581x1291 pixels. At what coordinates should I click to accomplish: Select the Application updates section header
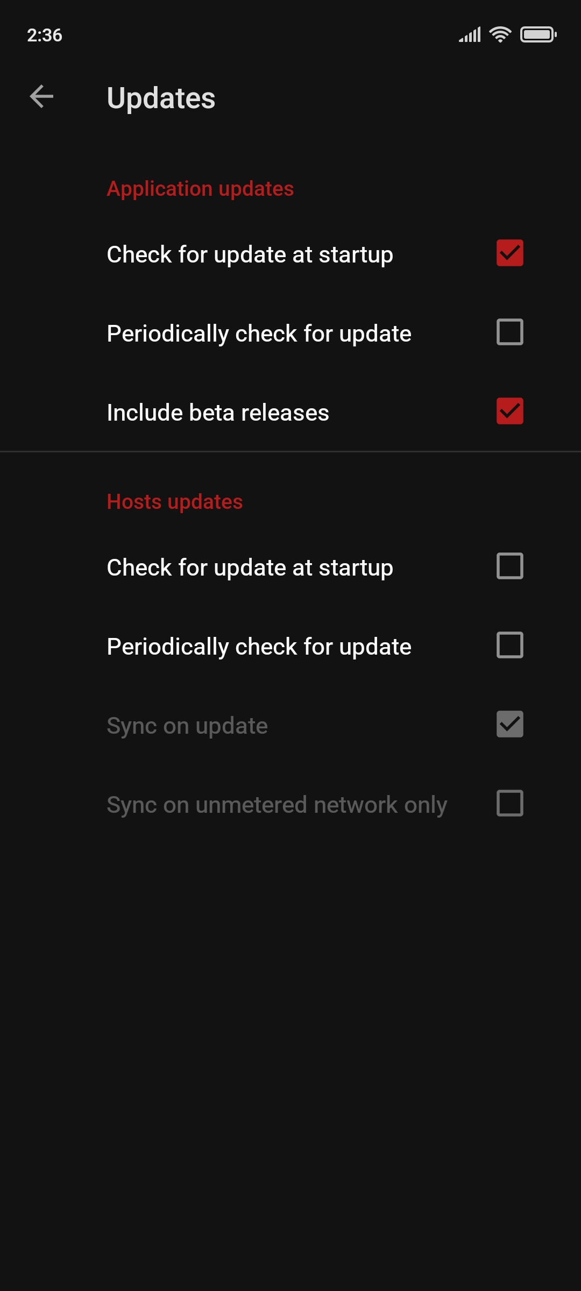[200, 189]
